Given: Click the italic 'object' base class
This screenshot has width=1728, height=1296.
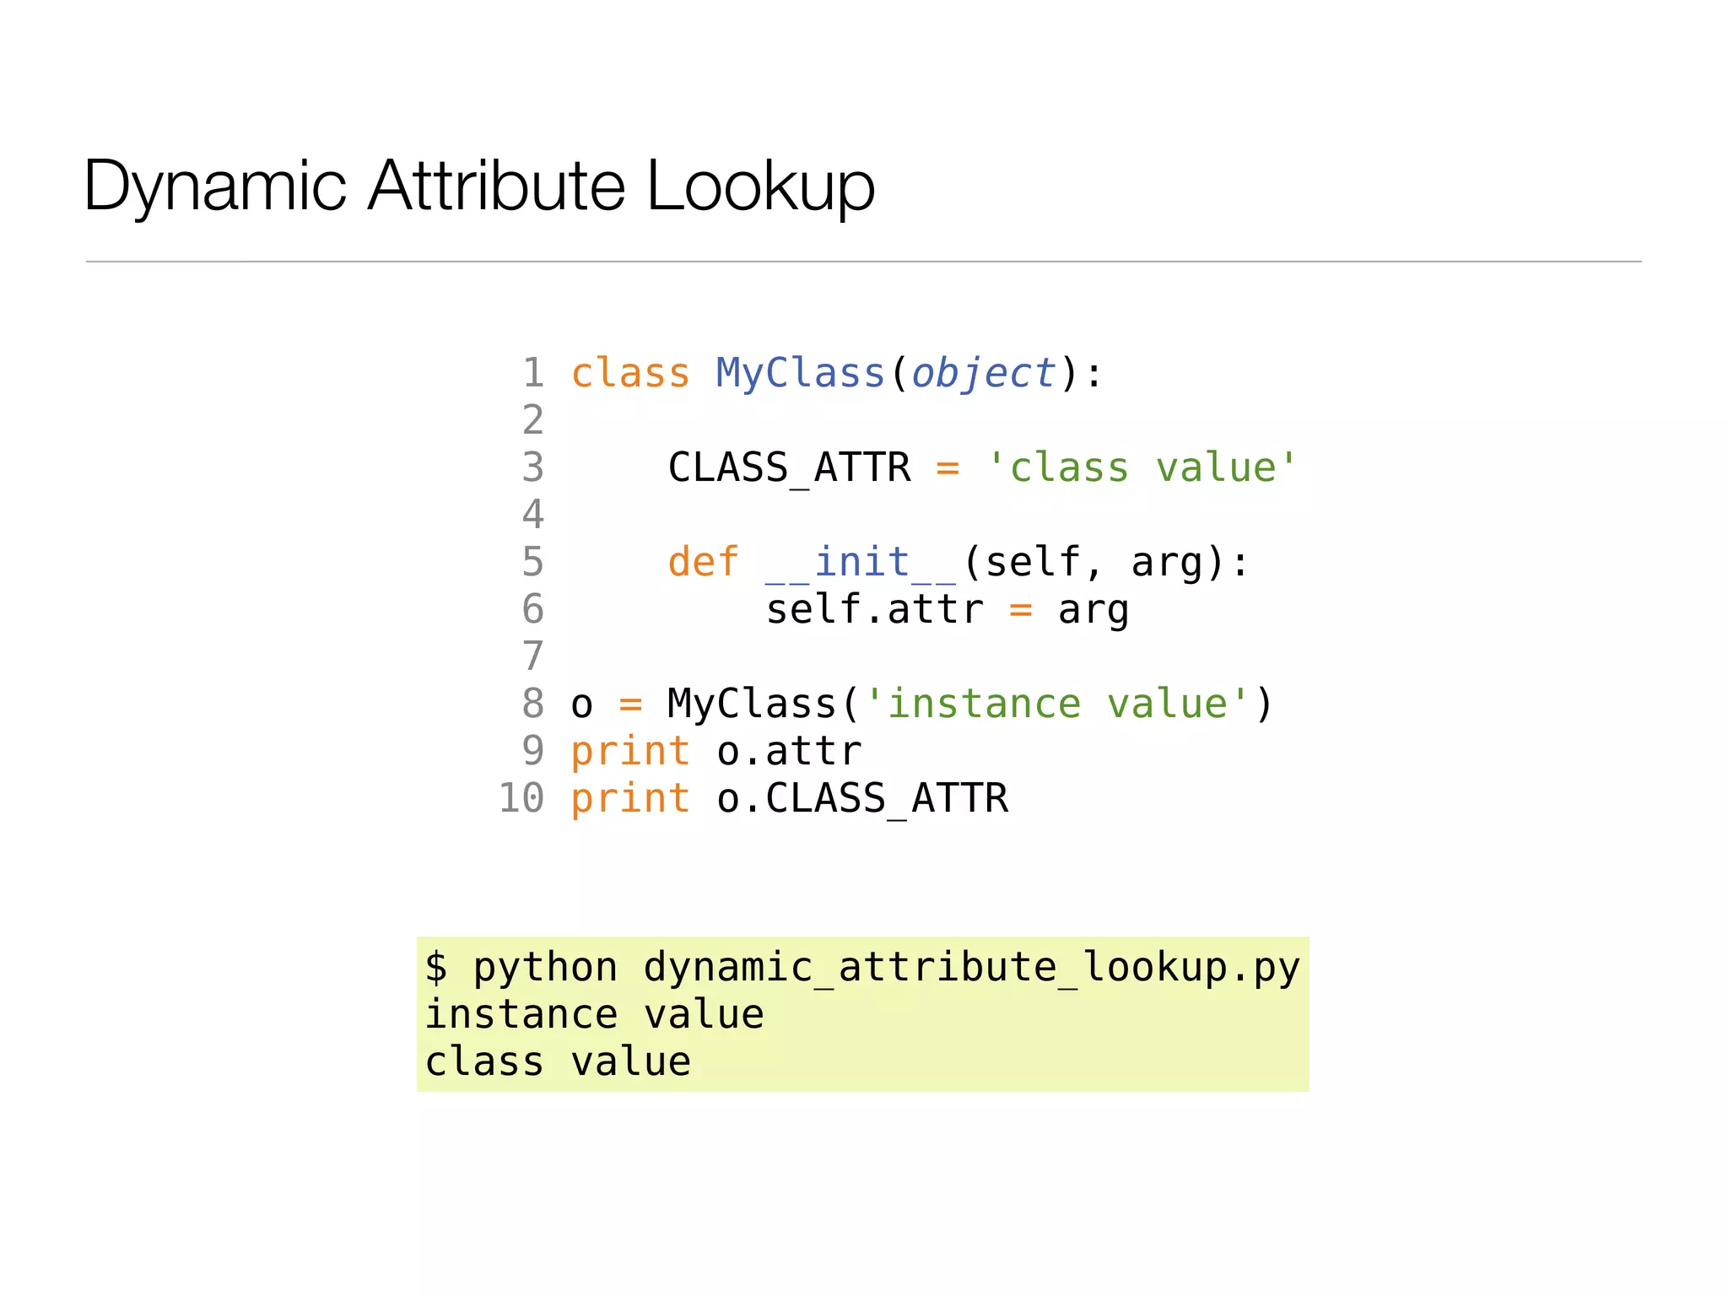Looking at the screenshot, I should 983,373.
